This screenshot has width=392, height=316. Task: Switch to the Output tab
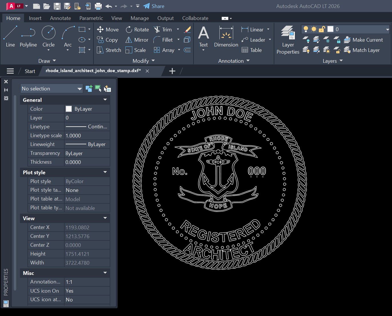(165, 18)
